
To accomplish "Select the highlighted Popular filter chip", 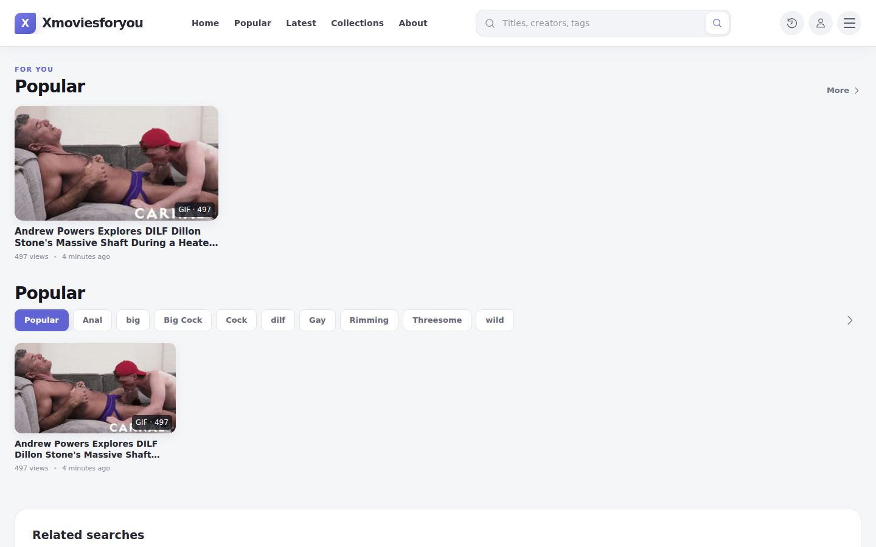I will pos(41,320).
